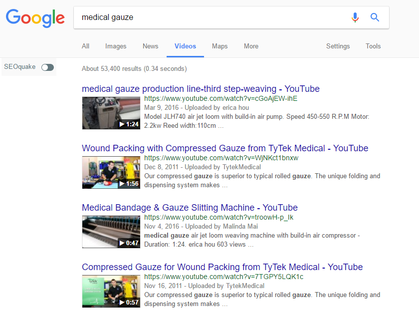419x320 pixels.
Task: Play the 1:24 air jet loom video thumbnail
Action: coord(111,113)
